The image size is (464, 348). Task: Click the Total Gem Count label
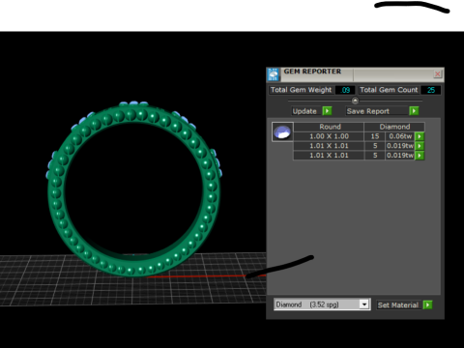389,90
